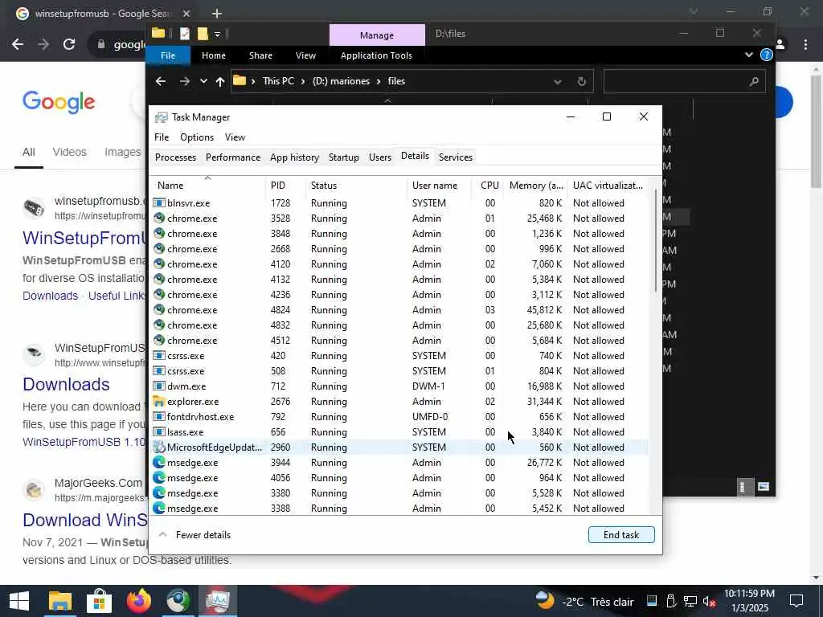Viewport: 823px width, 617px height.
Task: Select the lsass.exe process icon
Action: (158, 431)
